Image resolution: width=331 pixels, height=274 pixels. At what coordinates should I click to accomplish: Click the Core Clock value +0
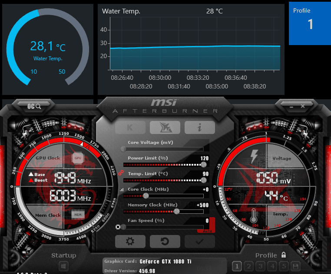(205, 189)
